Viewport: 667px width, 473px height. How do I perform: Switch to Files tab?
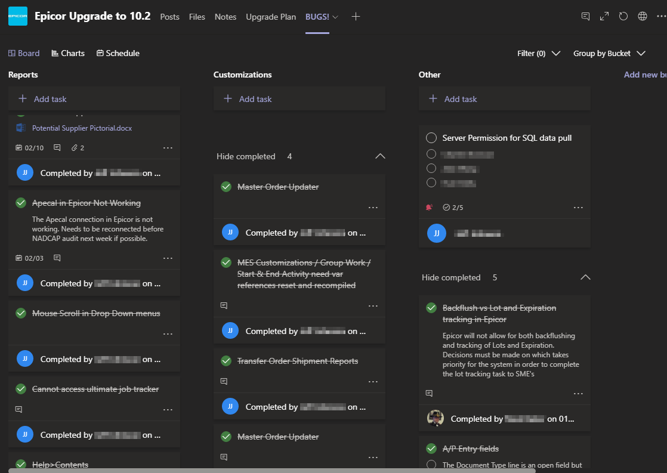point(197,17)
